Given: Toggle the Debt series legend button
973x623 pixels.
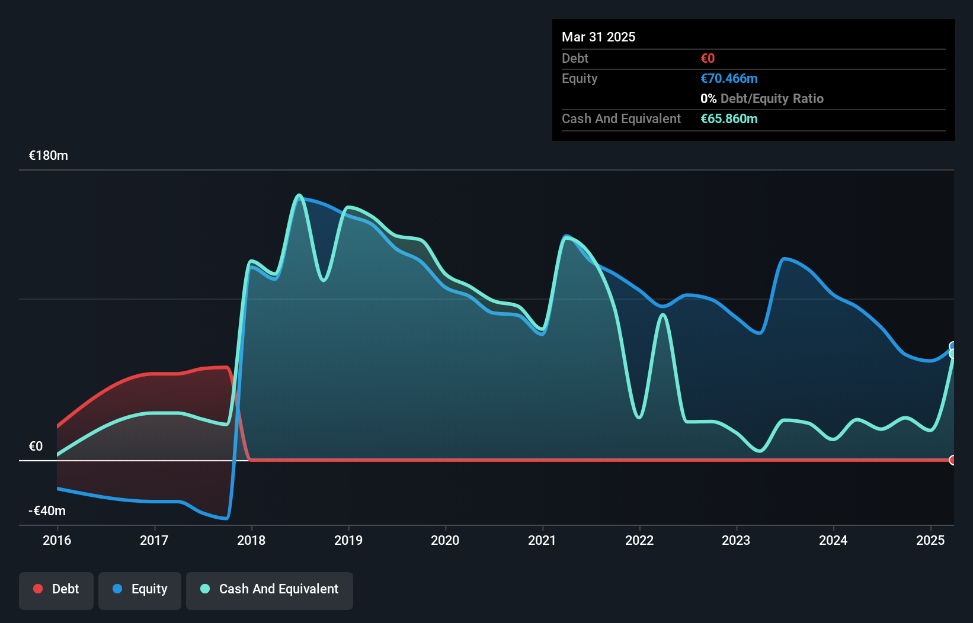Looking at the screenshot, I should [x=56, y=590].
